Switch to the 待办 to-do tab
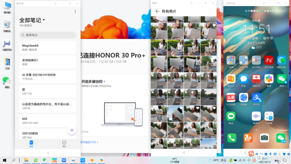Viewport: 291px width, 164px height. (64, 144)
